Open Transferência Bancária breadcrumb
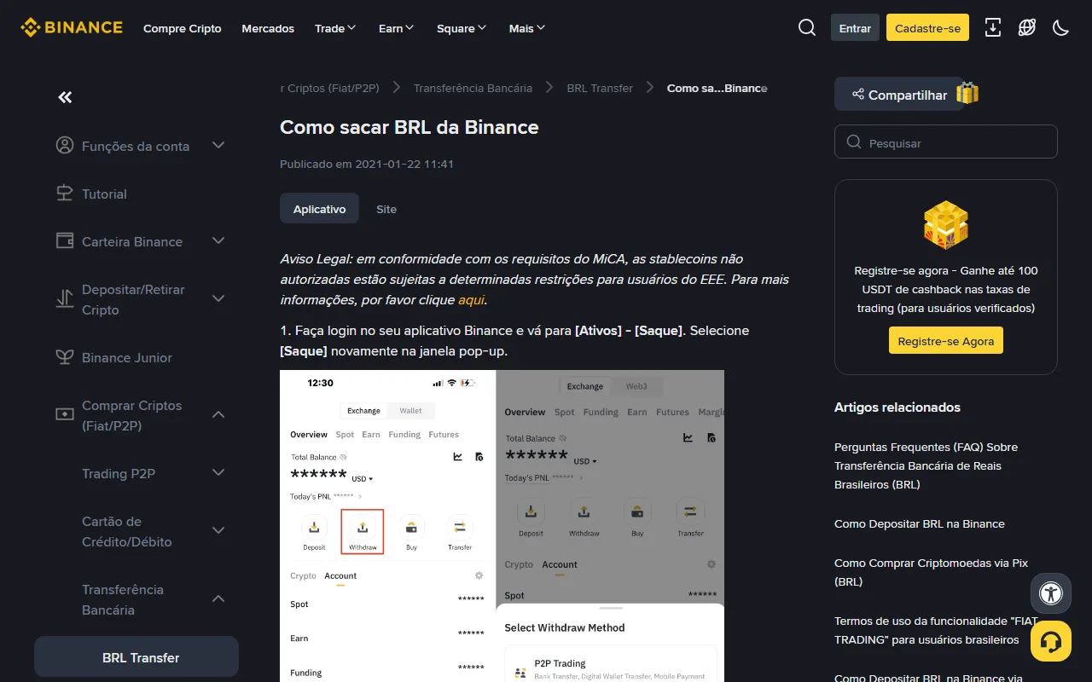Screen dimensions: 1092x682 (x=473, y=88)
